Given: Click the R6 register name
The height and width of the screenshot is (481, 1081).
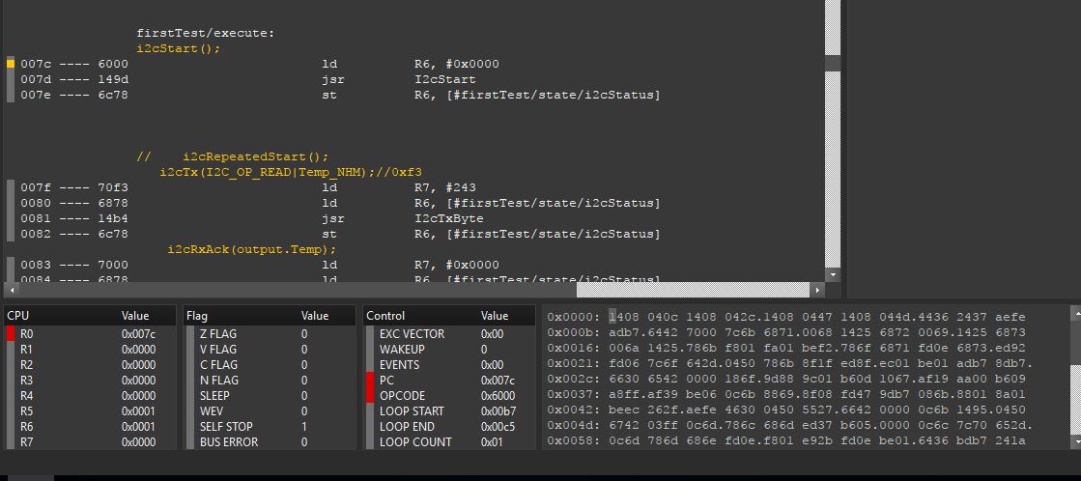Looking at the screenshot, I should tap(26, 427).
